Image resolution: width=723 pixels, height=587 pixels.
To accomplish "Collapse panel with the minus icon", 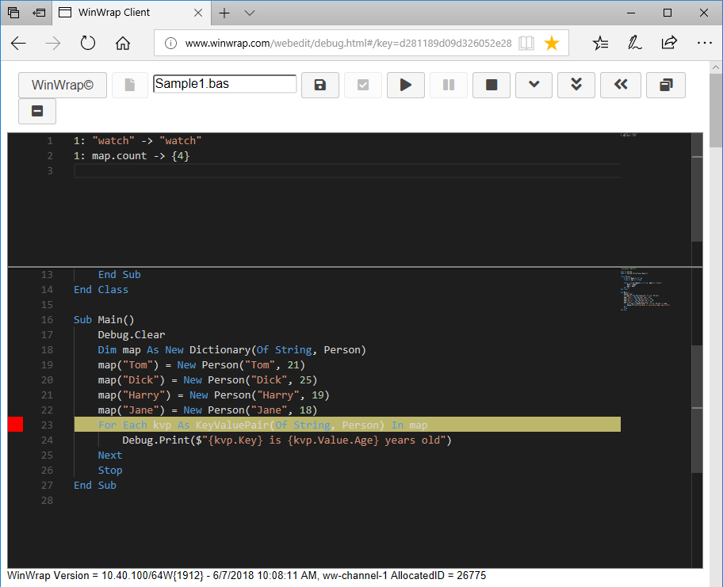I will click(x=37, y=111).
